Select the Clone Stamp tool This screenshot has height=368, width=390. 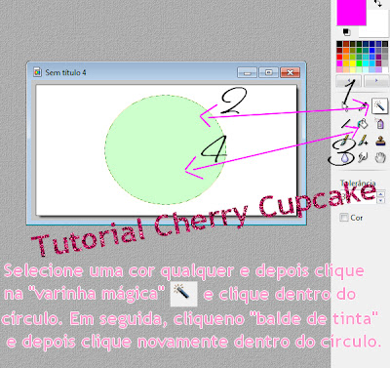(x=380, y=141)
